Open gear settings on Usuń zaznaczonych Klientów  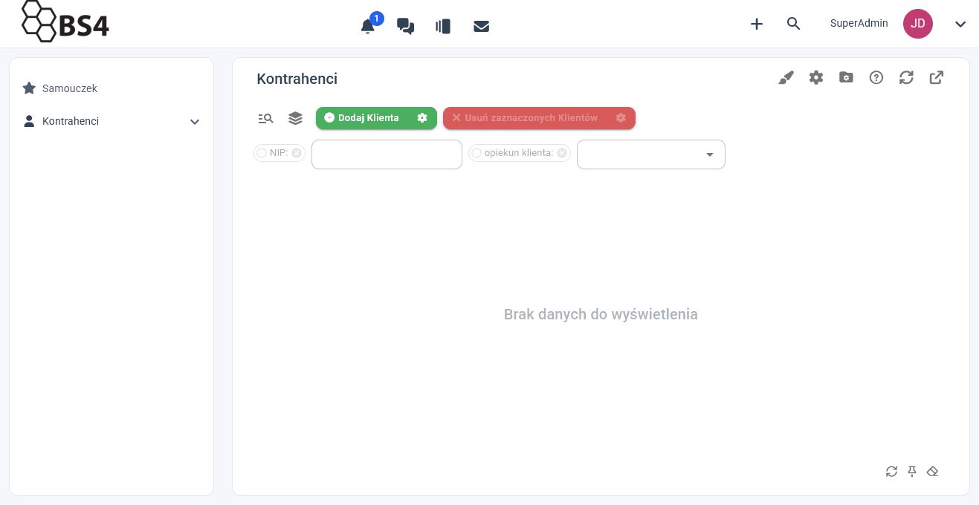pos(621,118)
